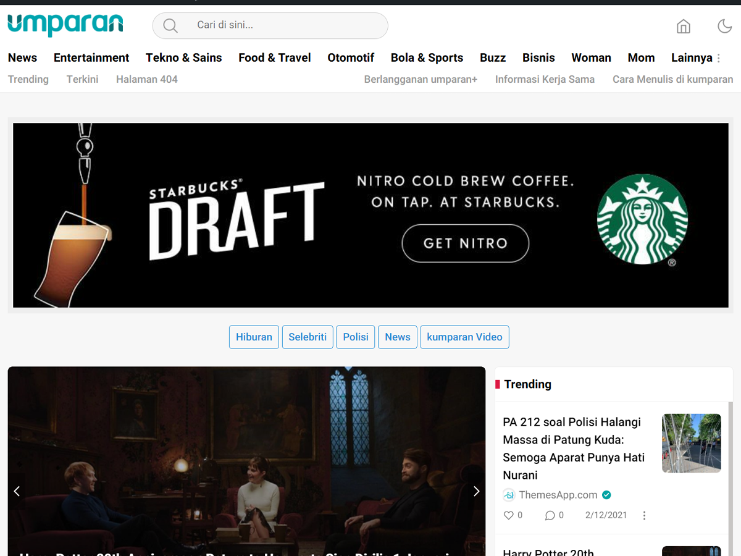
Task: Open Cara Menulis di kumparan link
Action: 673,79
